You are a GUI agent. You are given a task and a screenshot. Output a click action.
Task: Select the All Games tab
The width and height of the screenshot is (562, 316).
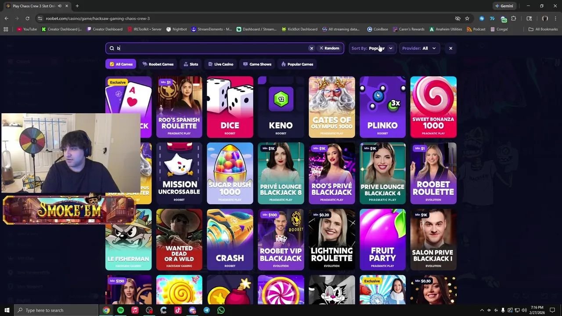tap(121, 64)
